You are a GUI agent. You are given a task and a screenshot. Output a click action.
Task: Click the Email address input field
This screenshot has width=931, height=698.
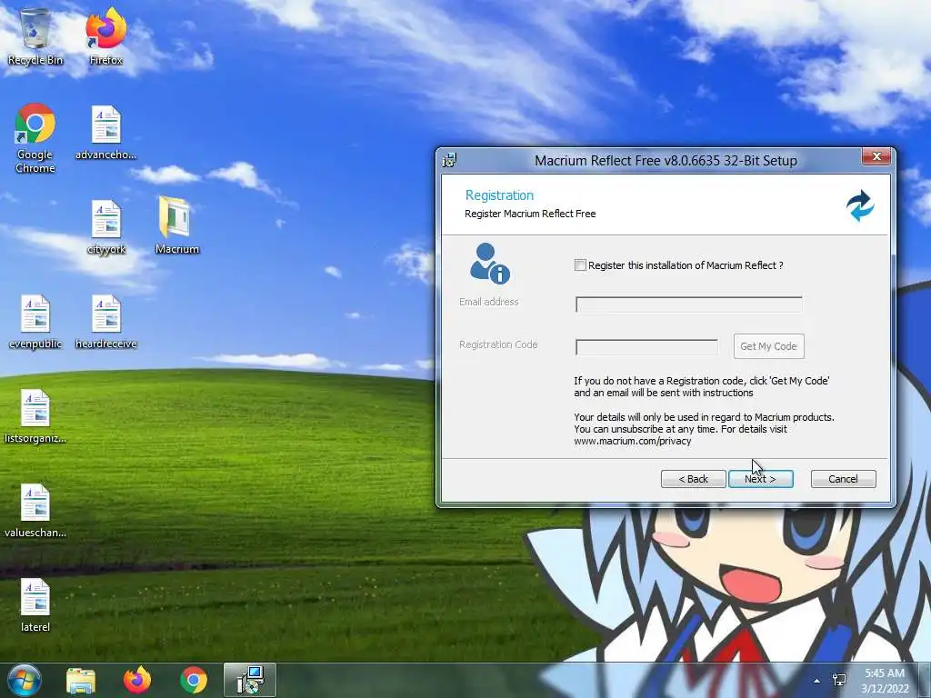click(x=689, y=304)
